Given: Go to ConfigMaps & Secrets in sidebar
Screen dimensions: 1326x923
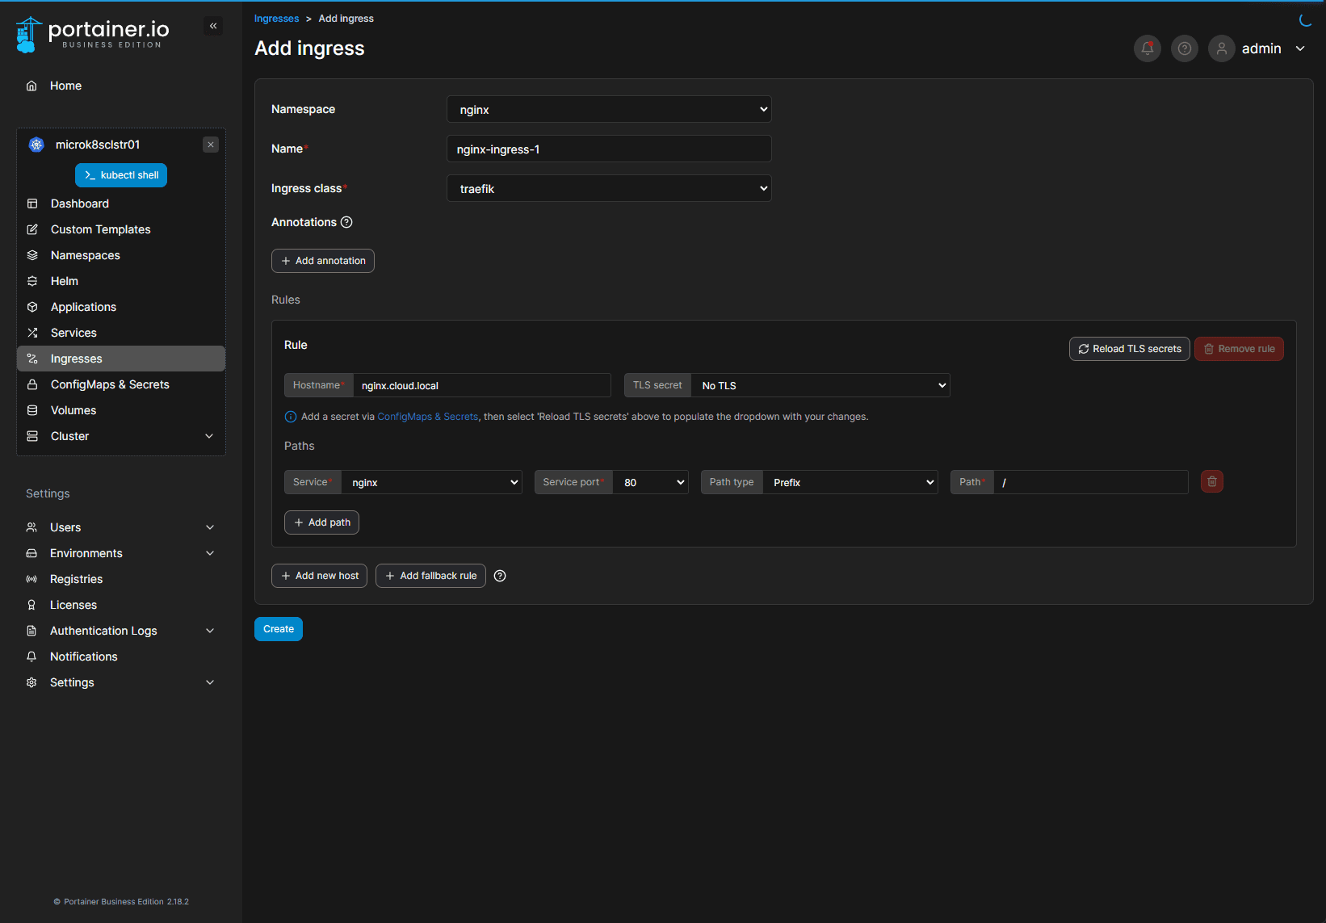Looking at the screenshot, I should 110,384.
